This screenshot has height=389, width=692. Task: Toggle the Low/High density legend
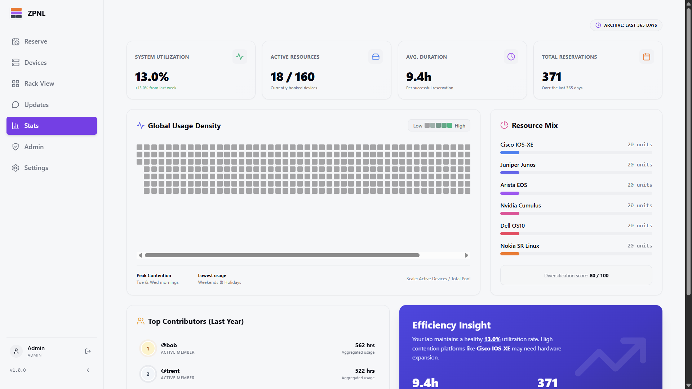click(x=439, y=125)
